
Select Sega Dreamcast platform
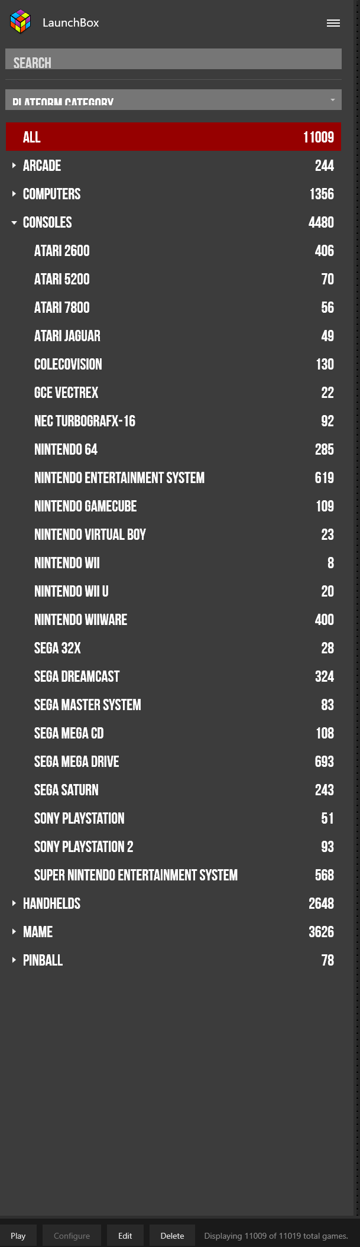[173, 676]
